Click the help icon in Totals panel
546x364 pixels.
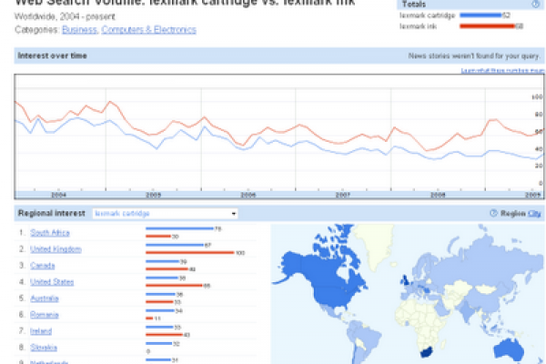click(x=536, y=5)
